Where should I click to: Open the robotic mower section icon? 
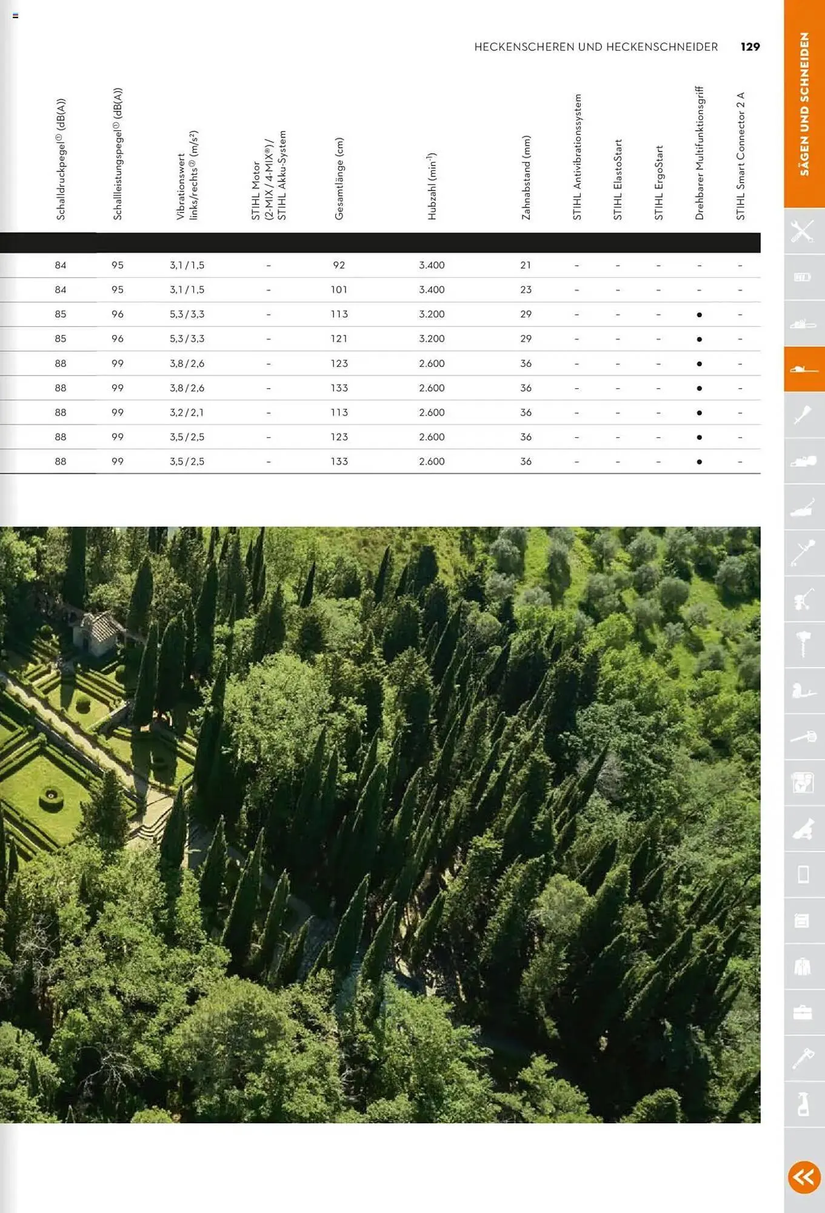point(804,461)
